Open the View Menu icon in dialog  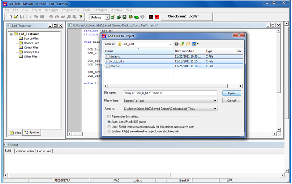196,44
